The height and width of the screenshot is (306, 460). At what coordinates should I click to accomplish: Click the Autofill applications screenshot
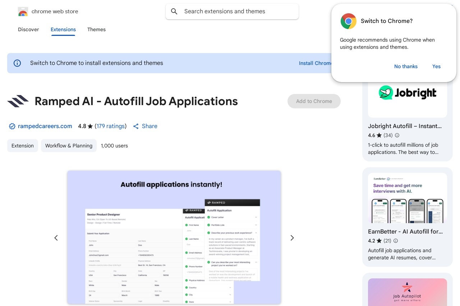point(174,237)
